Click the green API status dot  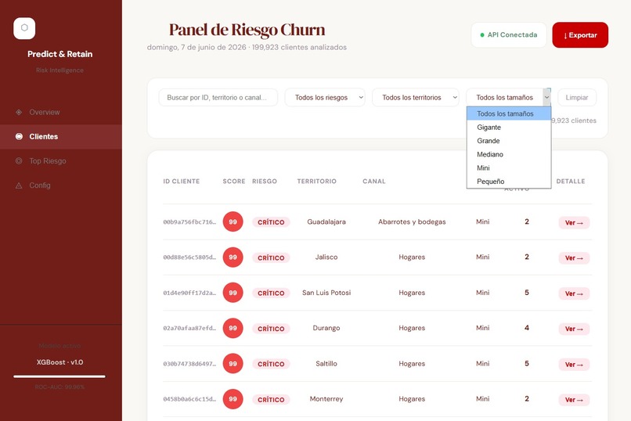[482, 35]
